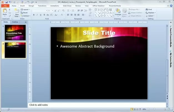Open the Transitions ribbon tab
Viewport: 174px width, 112px height.
click(x=42, y=6)
